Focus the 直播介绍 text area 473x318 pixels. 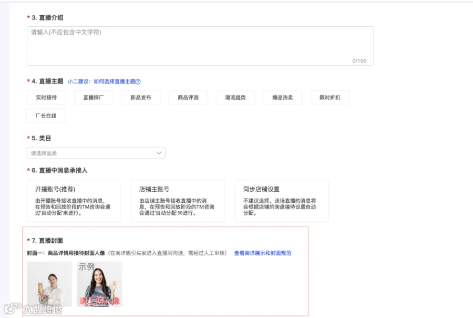pyautogui.click(x=200, y=46)
